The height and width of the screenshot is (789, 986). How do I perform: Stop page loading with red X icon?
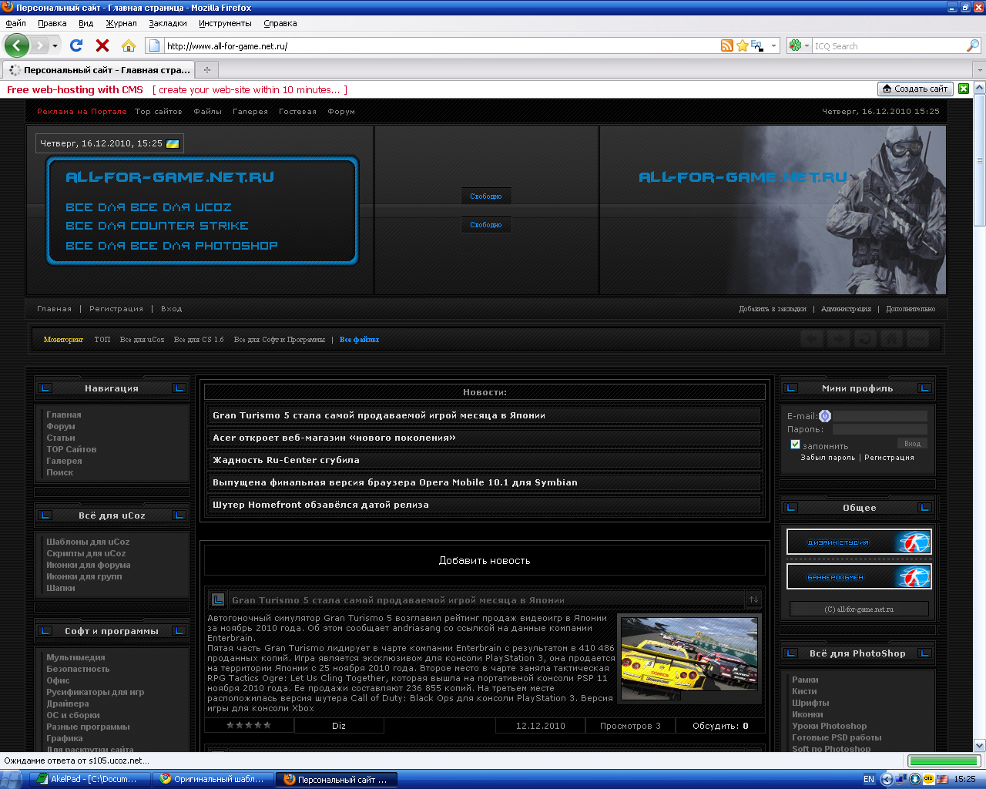click(102, 45)
